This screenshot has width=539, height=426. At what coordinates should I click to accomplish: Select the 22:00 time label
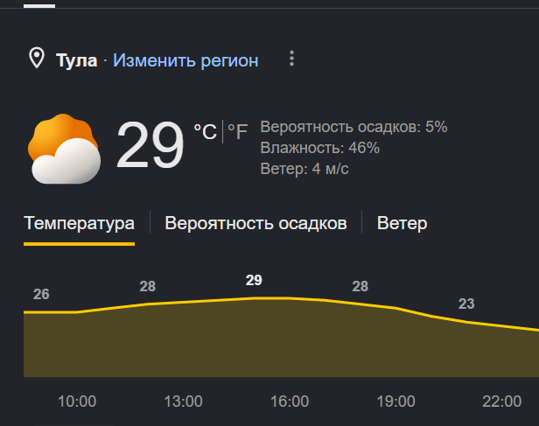point(502,402)
